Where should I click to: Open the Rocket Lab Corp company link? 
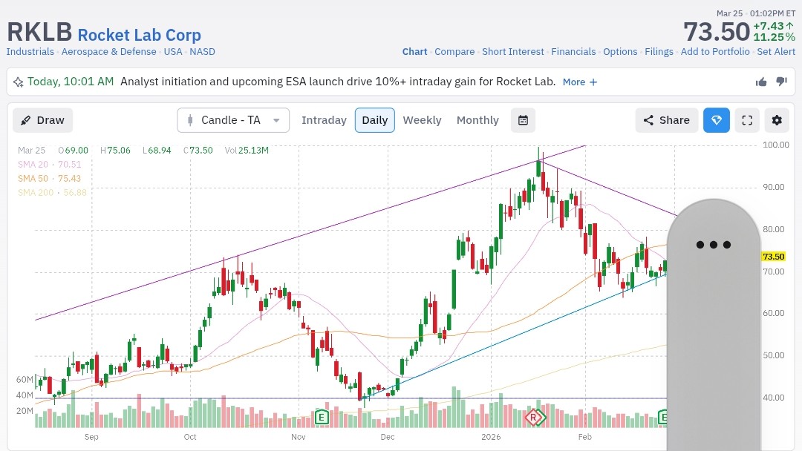(x=139, y=35)
